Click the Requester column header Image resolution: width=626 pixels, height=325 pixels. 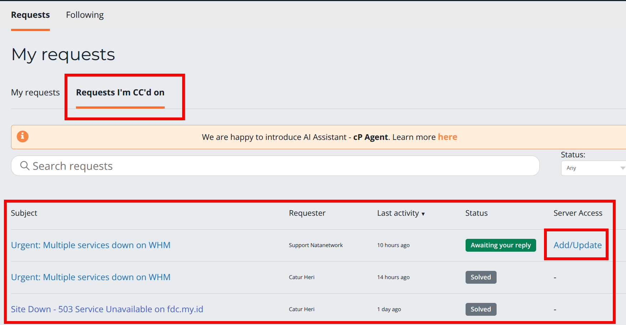(x=307, y=213)
